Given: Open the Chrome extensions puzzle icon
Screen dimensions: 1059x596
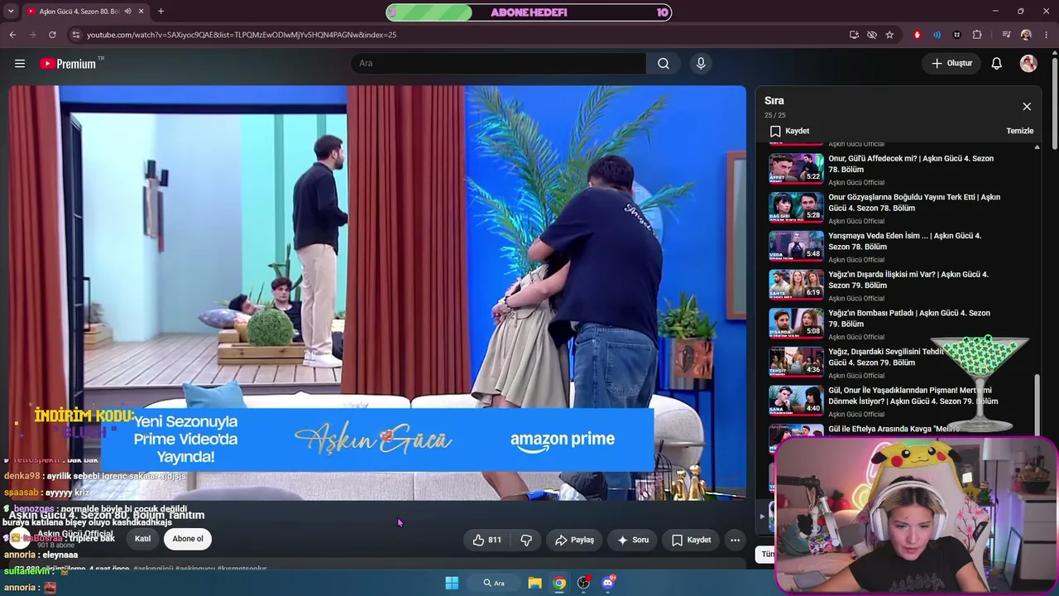Looking at the screenshot, I should pyautogui.click(x=977, y=35).
